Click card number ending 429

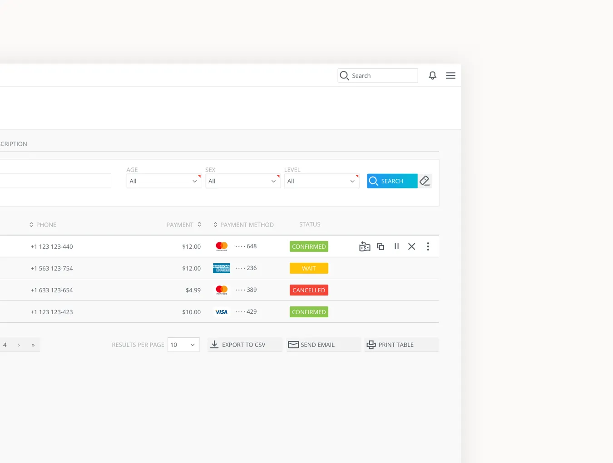click(x=246, y=311)
